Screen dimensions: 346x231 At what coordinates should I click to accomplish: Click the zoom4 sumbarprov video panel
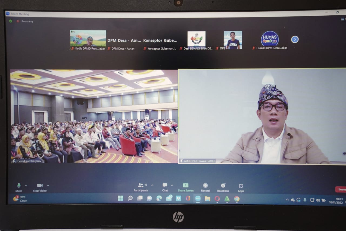[x=94, y=116]
